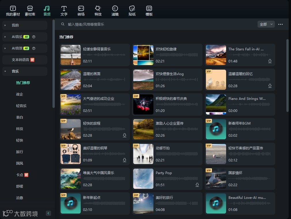Click the music note cover of 新年新起点

click(71, 203)
